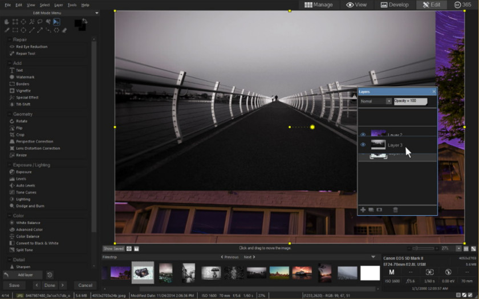The height and width of the screenshot is (299, 479).
Task: Open the Watermark tool
Action: click(x=22, y=77)
